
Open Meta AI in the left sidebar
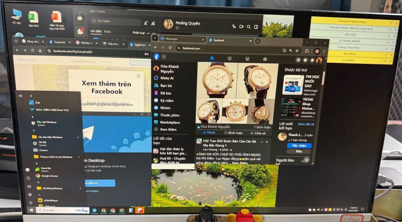(x=167, y=78)
